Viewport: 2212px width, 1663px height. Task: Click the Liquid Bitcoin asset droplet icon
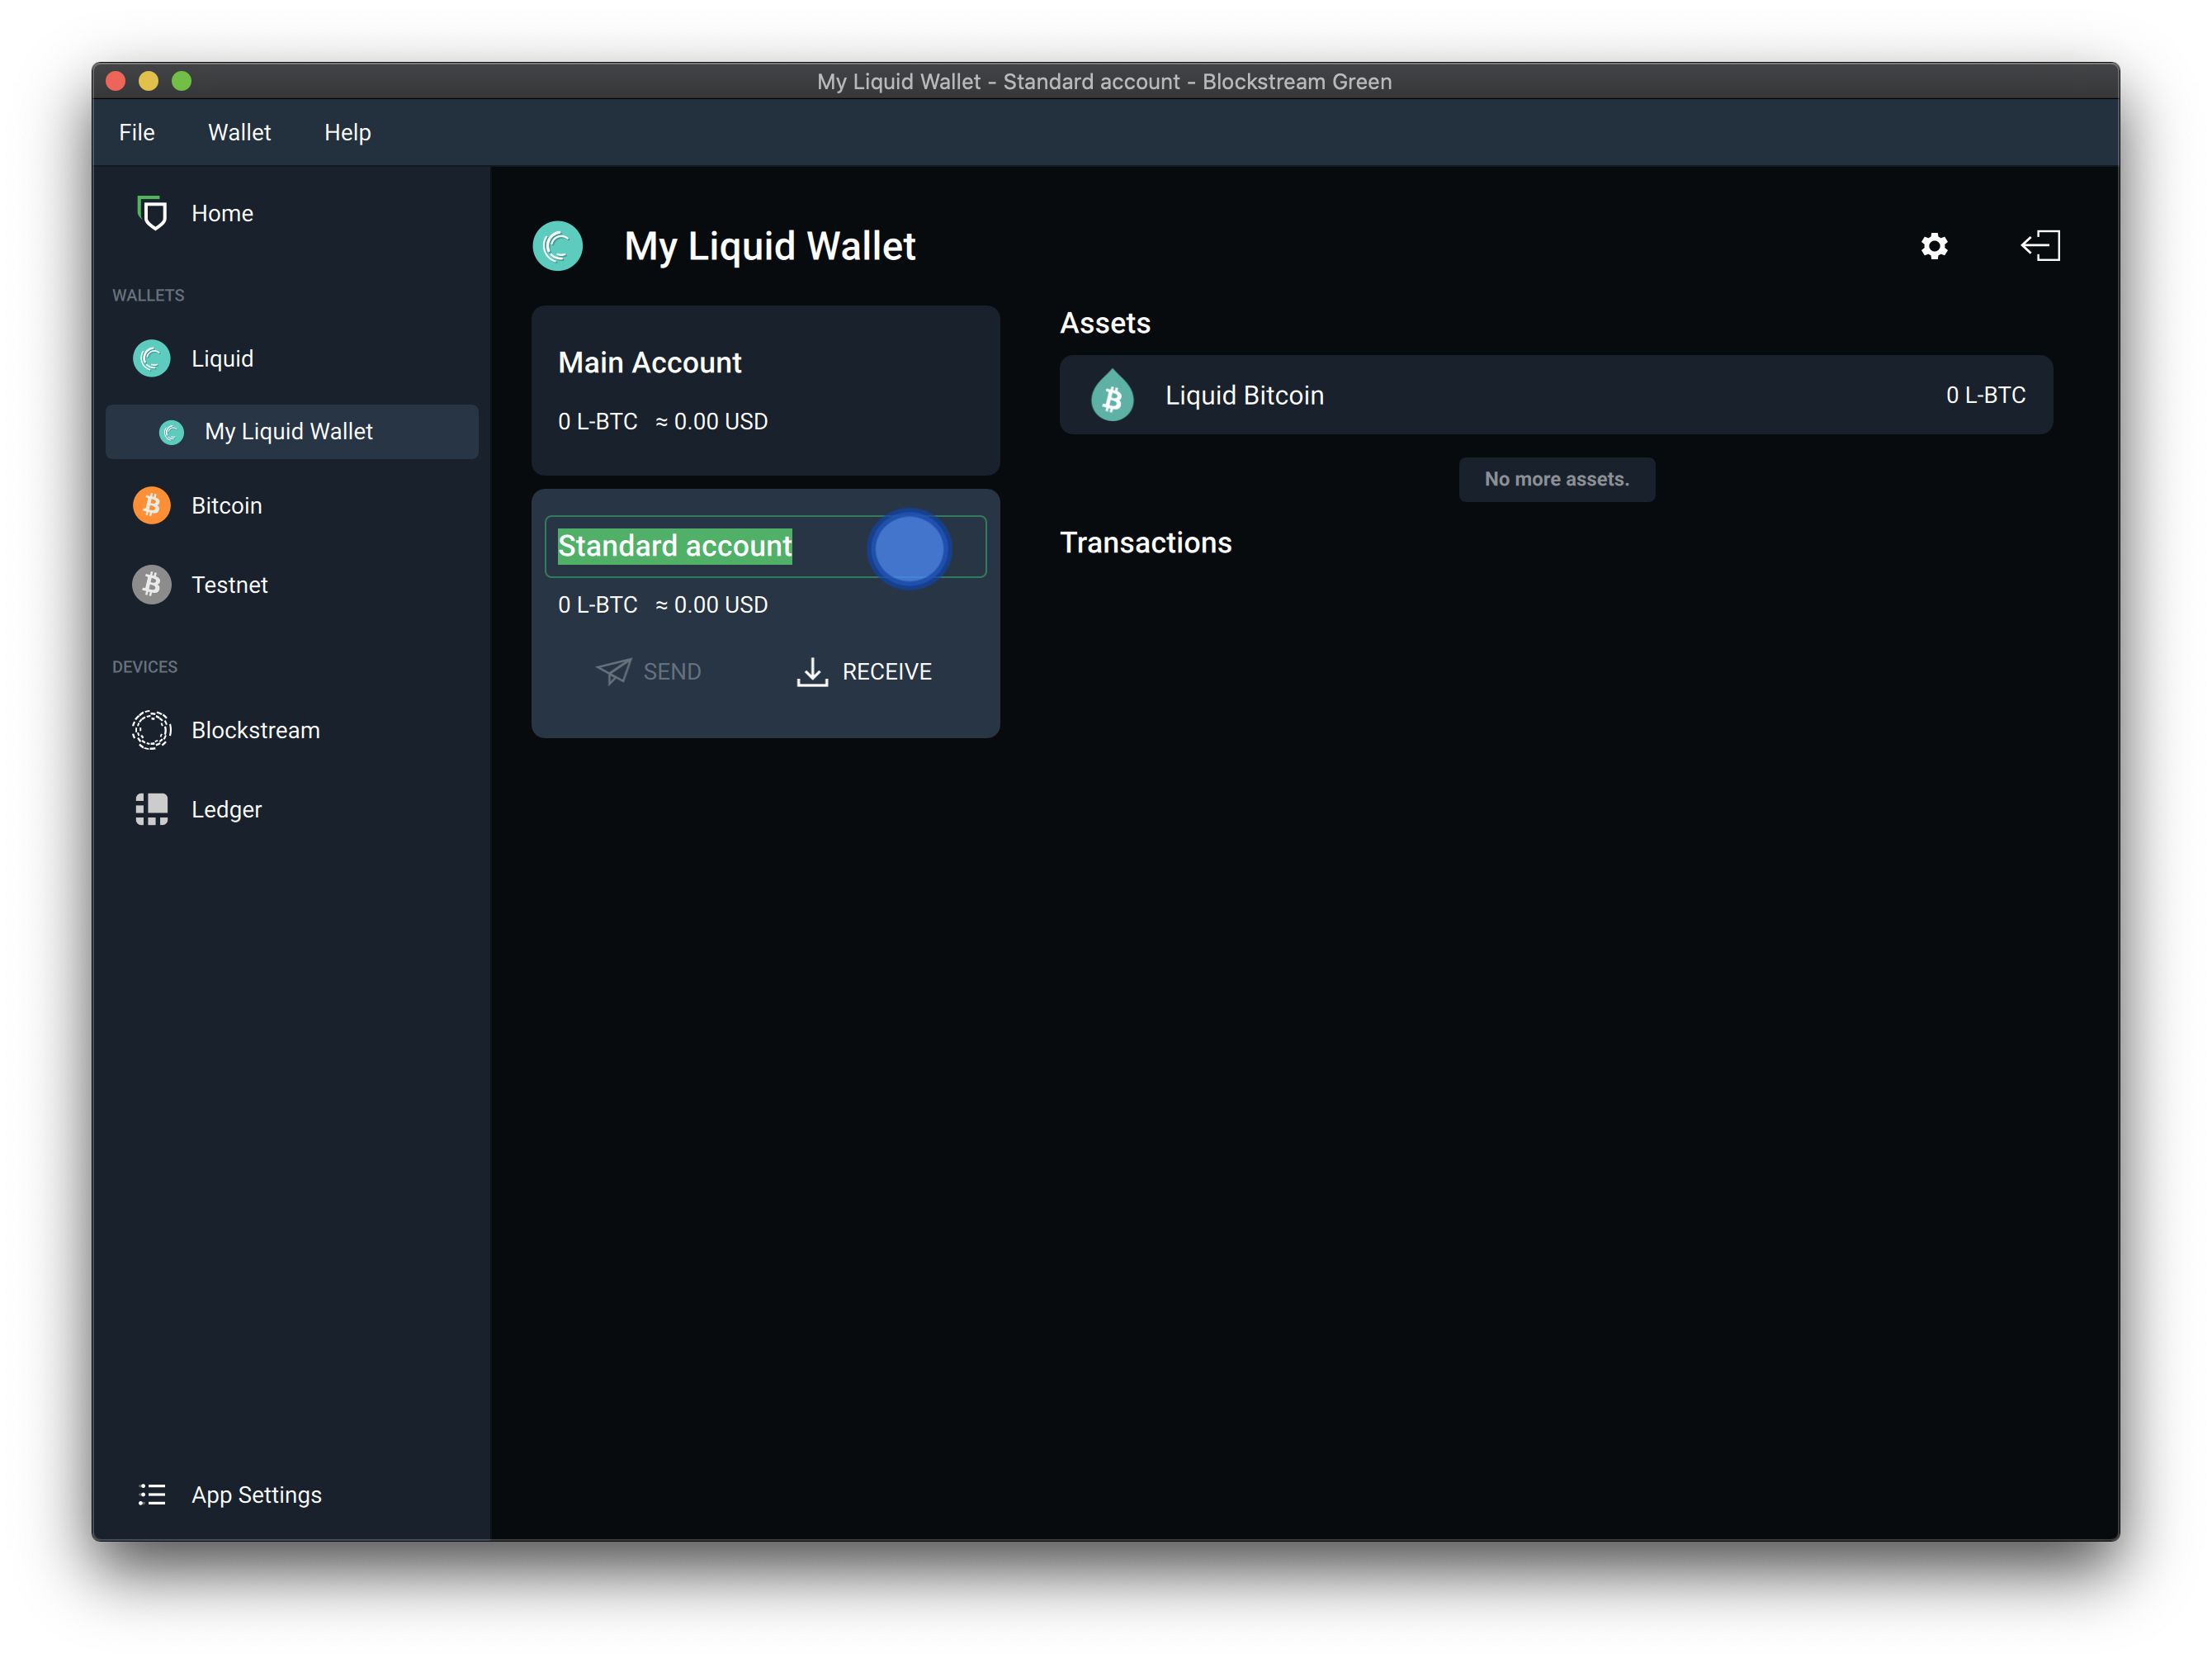1112,396
